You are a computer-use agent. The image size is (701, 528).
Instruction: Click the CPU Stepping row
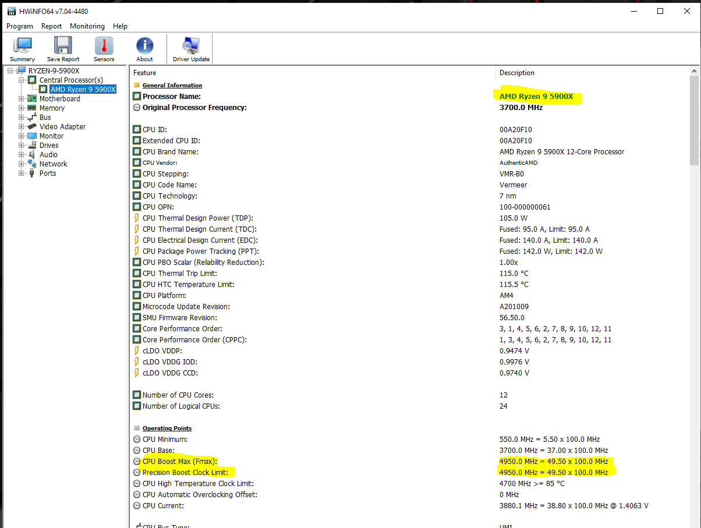pyautogui.click(x=410, y=173)
